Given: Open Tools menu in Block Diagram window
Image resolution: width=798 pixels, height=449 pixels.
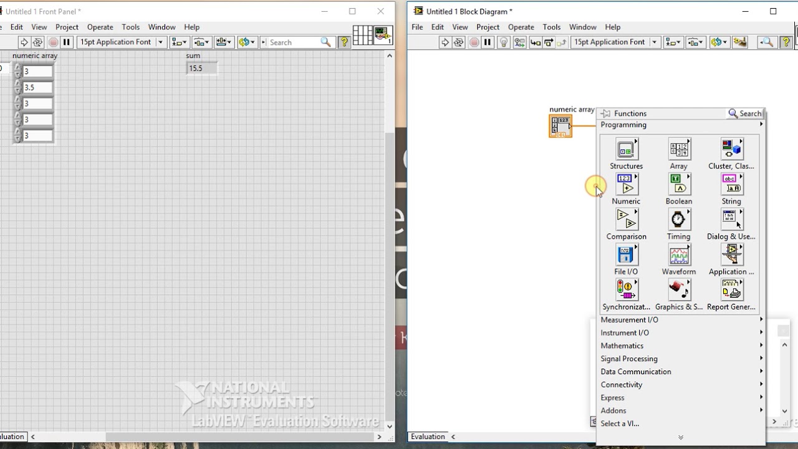Looking at the screenshot, I should click(551, 27).
